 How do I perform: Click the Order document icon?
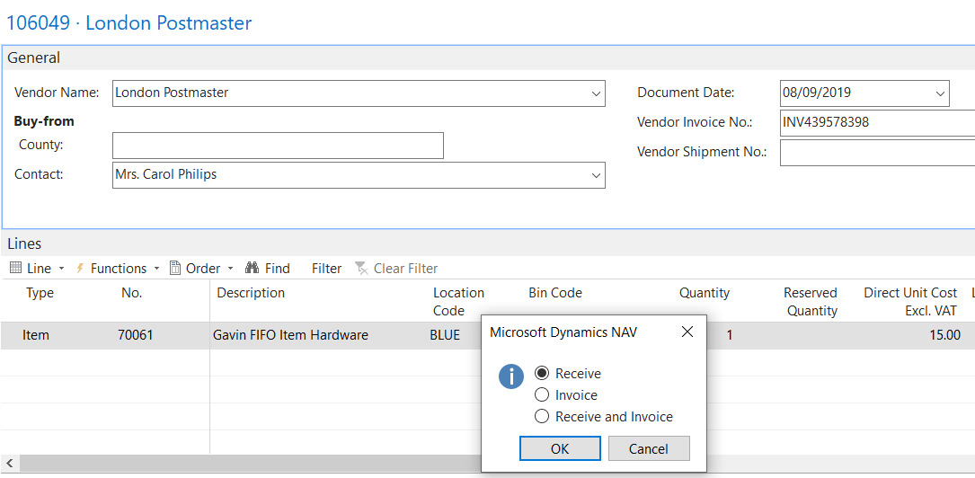tap(176, 268)
